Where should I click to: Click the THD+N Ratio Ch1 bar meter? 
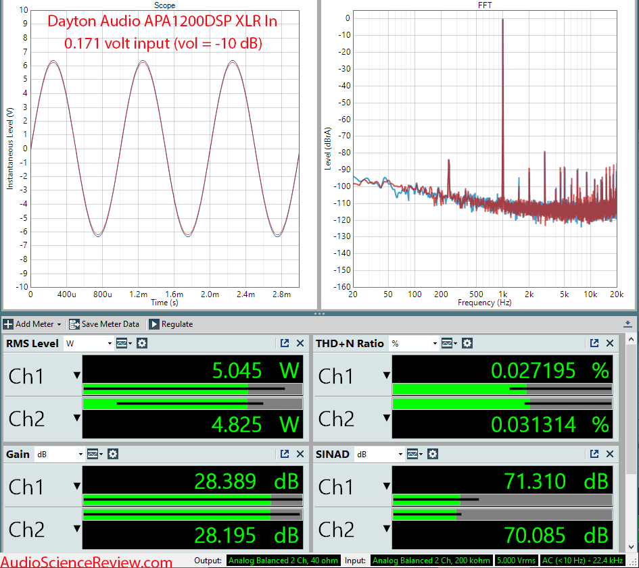502,389
